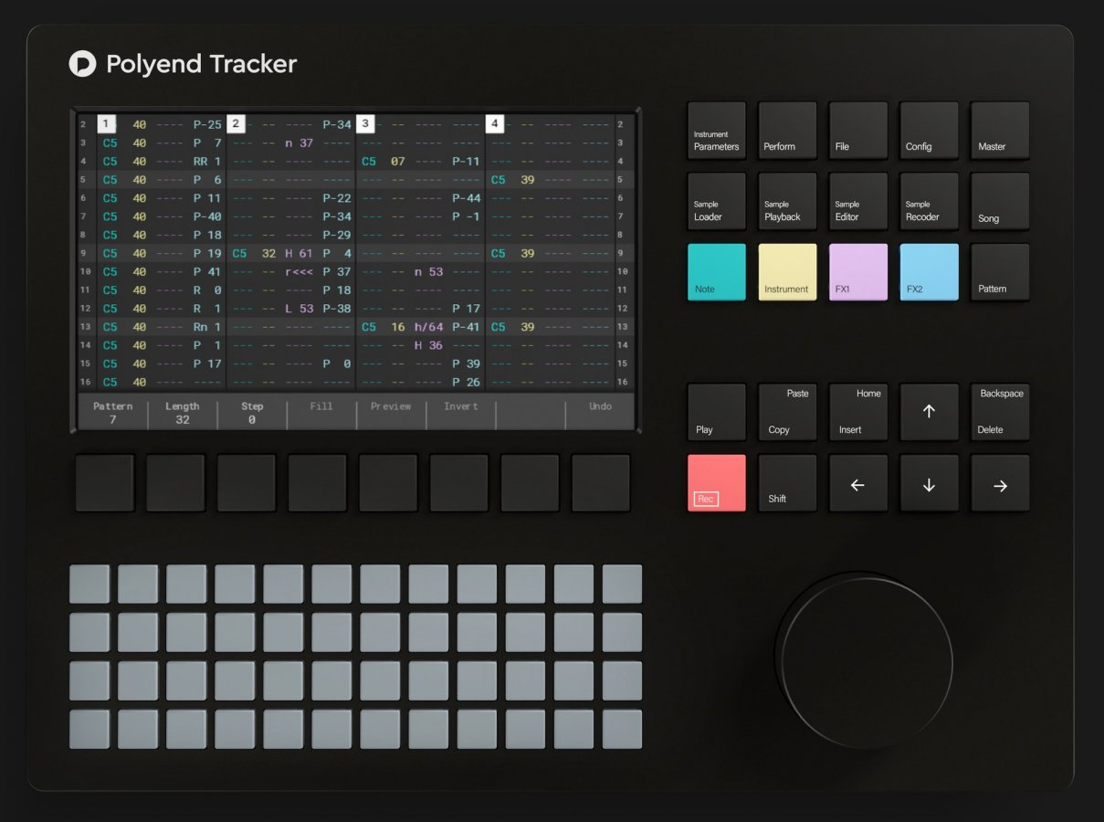This screenshot has width=1104, height=822.
Task: Select the Instrument pad
Action: click(786, 271)
